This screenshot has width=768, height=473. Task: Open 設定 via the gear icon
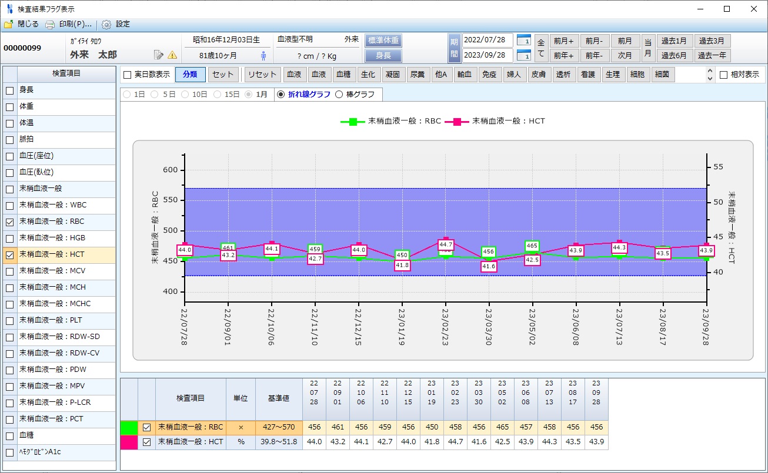coord(106,25)
